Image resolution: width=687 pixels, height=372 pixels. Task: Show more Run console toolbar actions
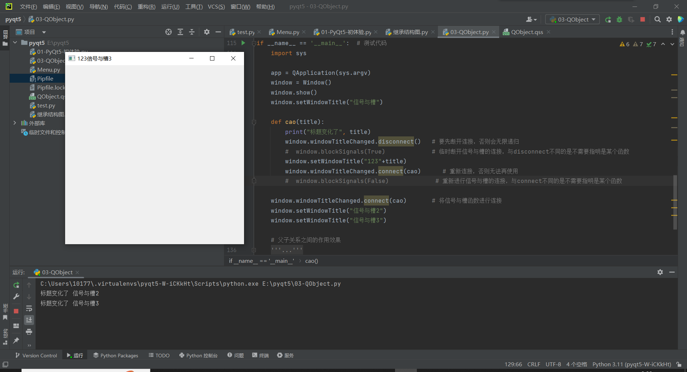point(29,345)
